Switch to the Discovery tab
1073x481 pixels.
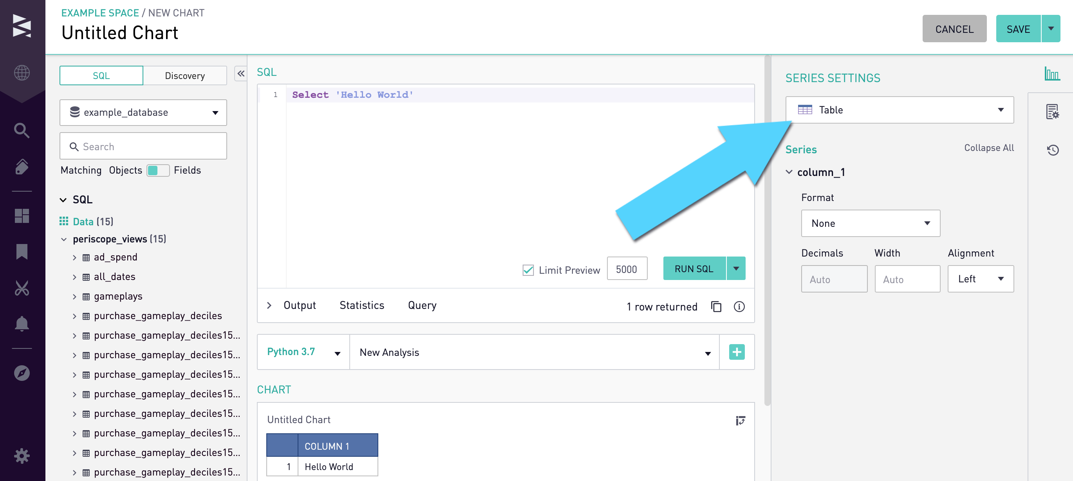point(185,75)
